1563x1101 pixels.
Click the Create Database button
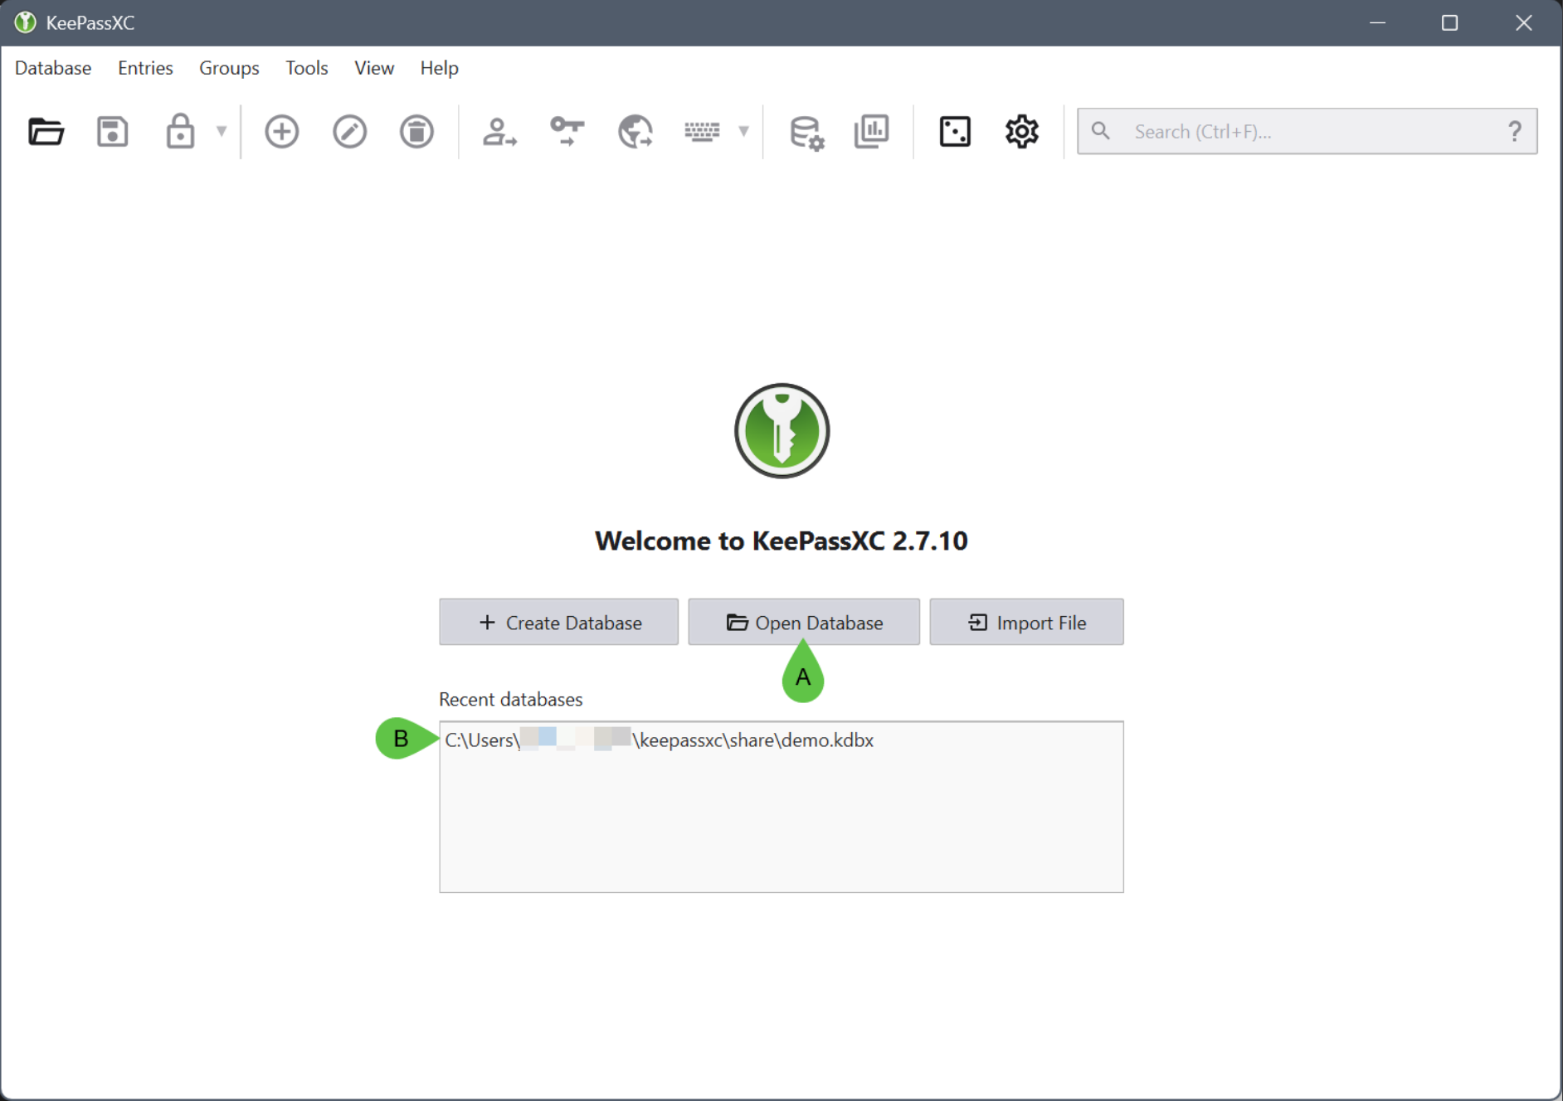click(558, 622)
